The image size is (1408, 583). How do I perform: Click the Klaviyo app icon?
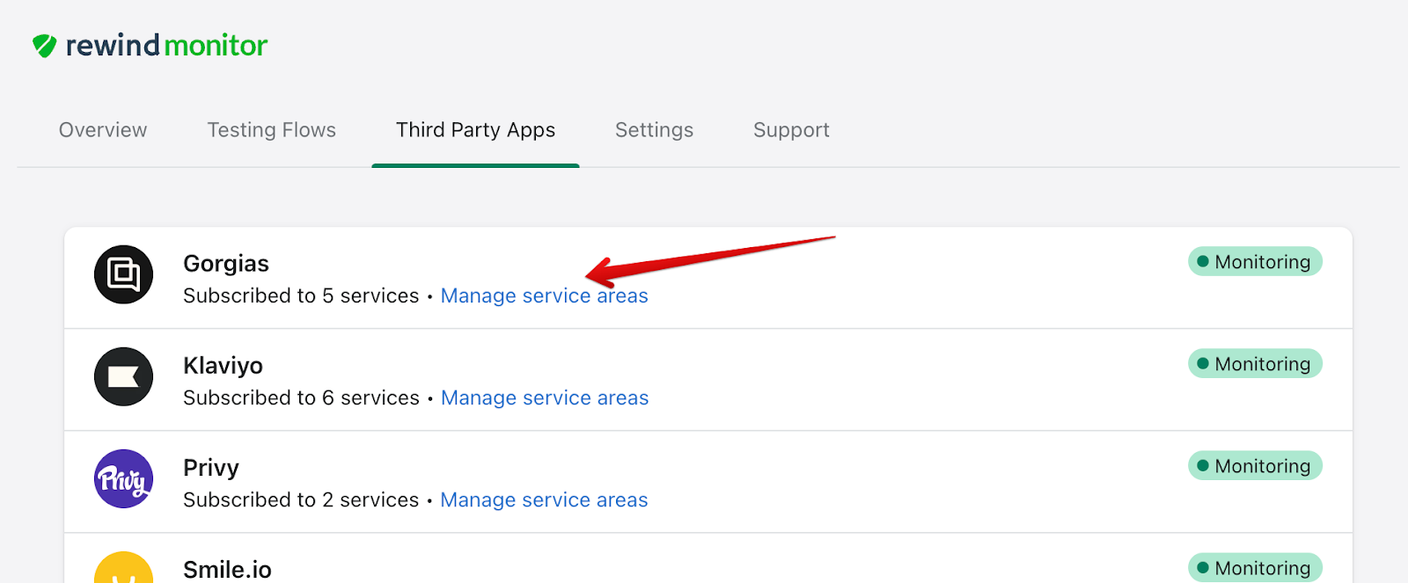point(123,376)
